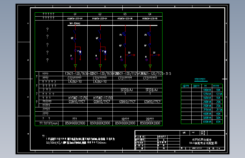Select HY5WZ-17/50 in the G2 column
Screen dimensions: 245x158
click(103, 98)
